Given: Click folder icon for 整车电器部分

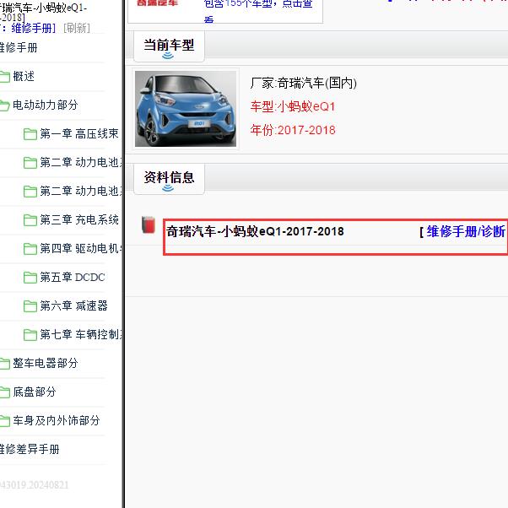Looking at the screenshot, I should 4,364.
